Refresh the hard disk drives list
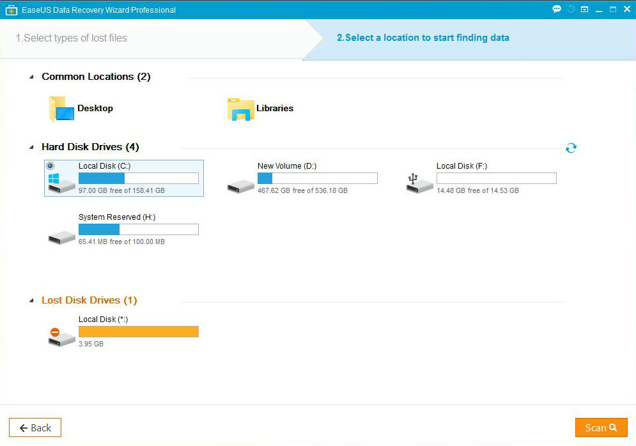 [571, 148]
